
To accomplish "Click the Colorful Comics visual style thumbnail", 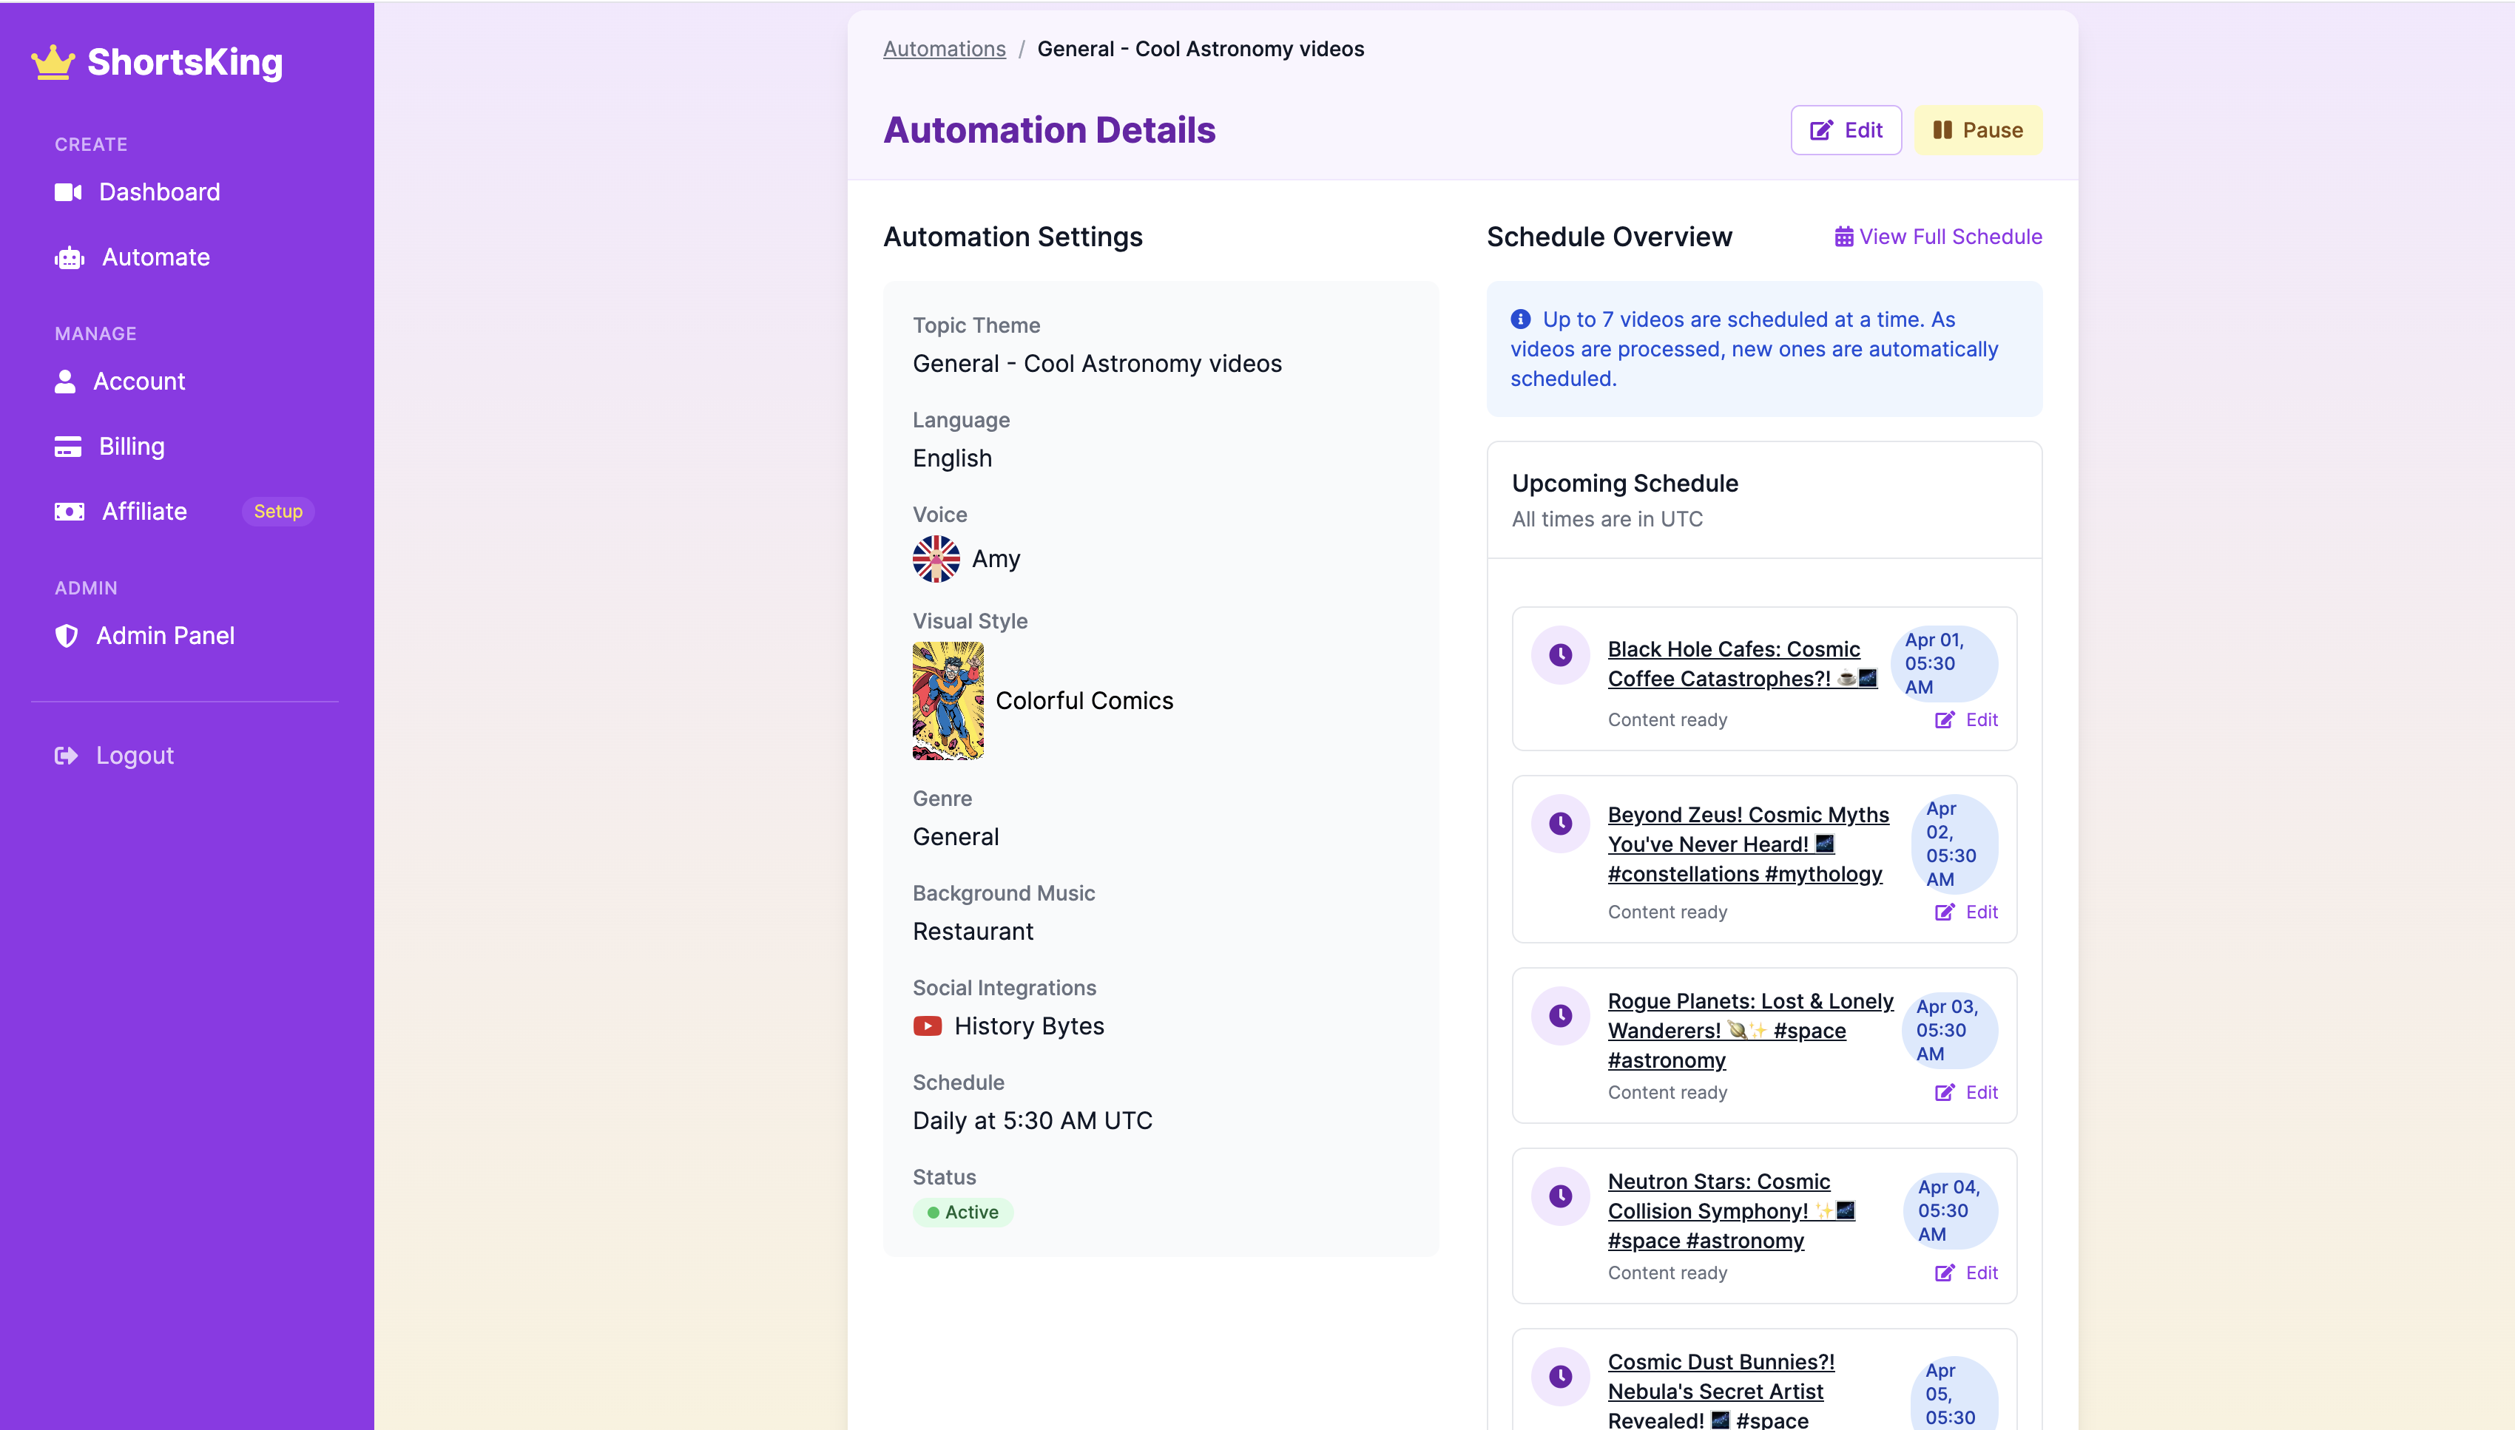I will click(x=948, y=700).
